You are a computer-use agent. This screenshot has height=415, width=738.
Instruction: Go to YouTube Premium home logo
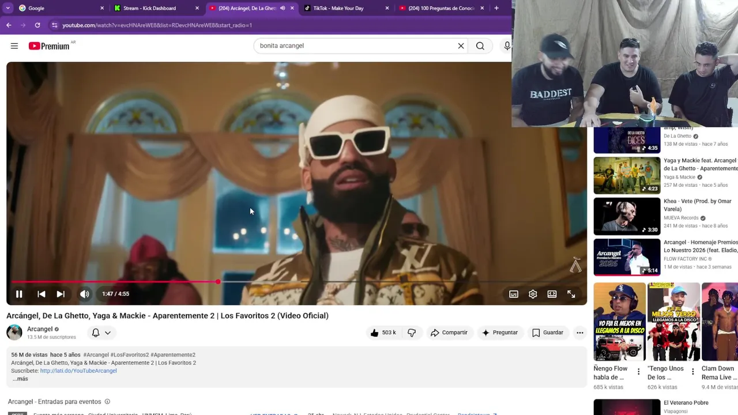pyautogui.click(x=49, y=46)
